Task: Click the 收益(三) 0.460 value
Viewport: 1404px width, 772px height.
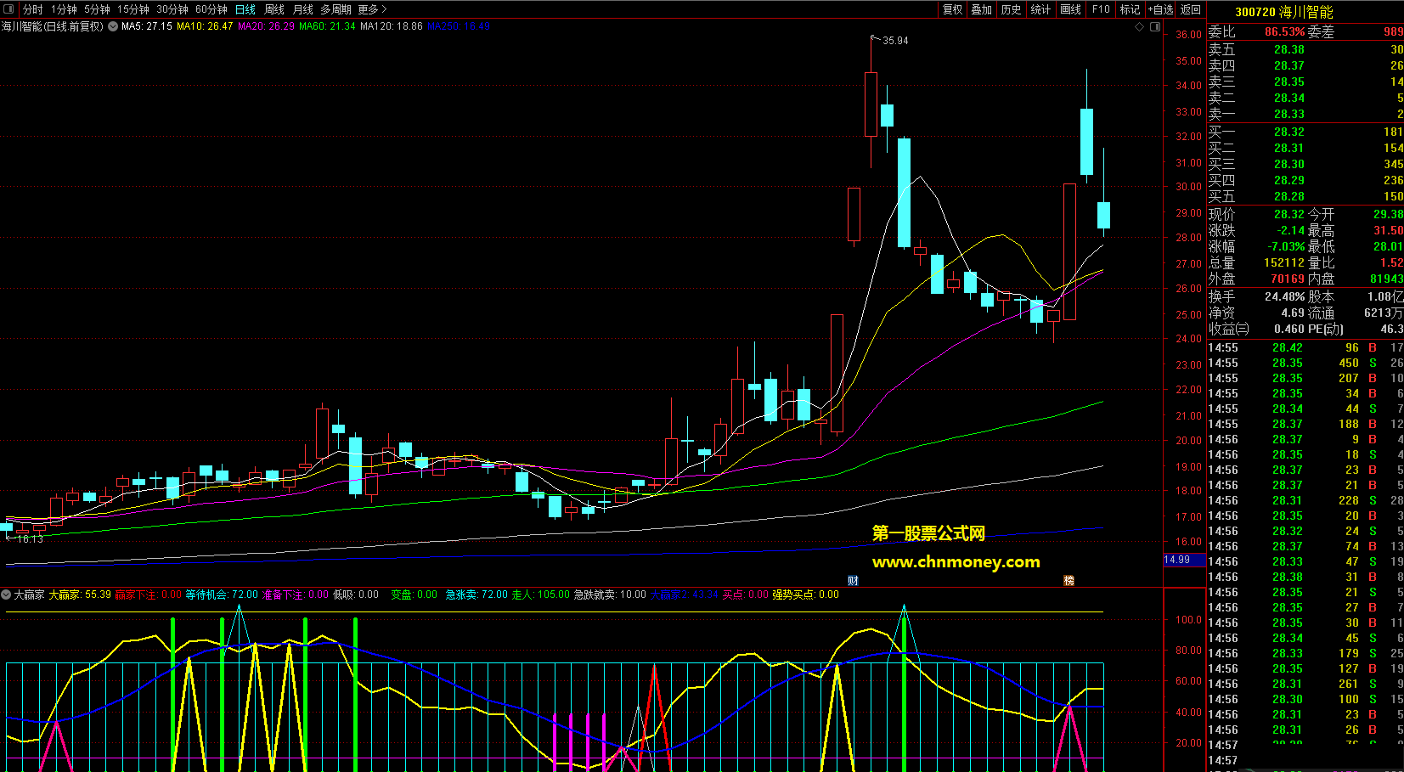Action: pyautogui.click(x=1289, y=329)
